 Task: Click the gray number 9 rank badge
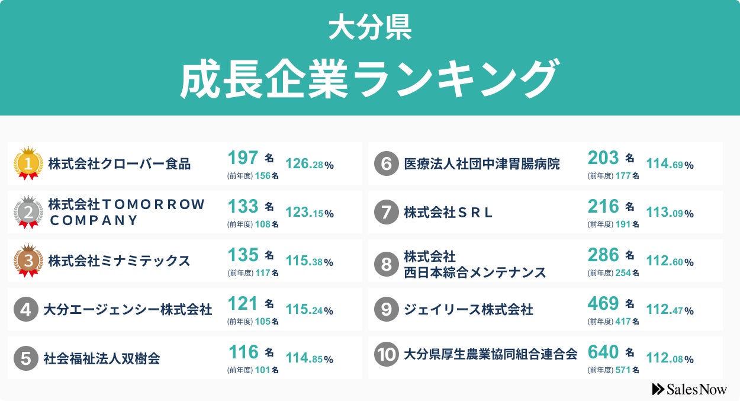386,309
